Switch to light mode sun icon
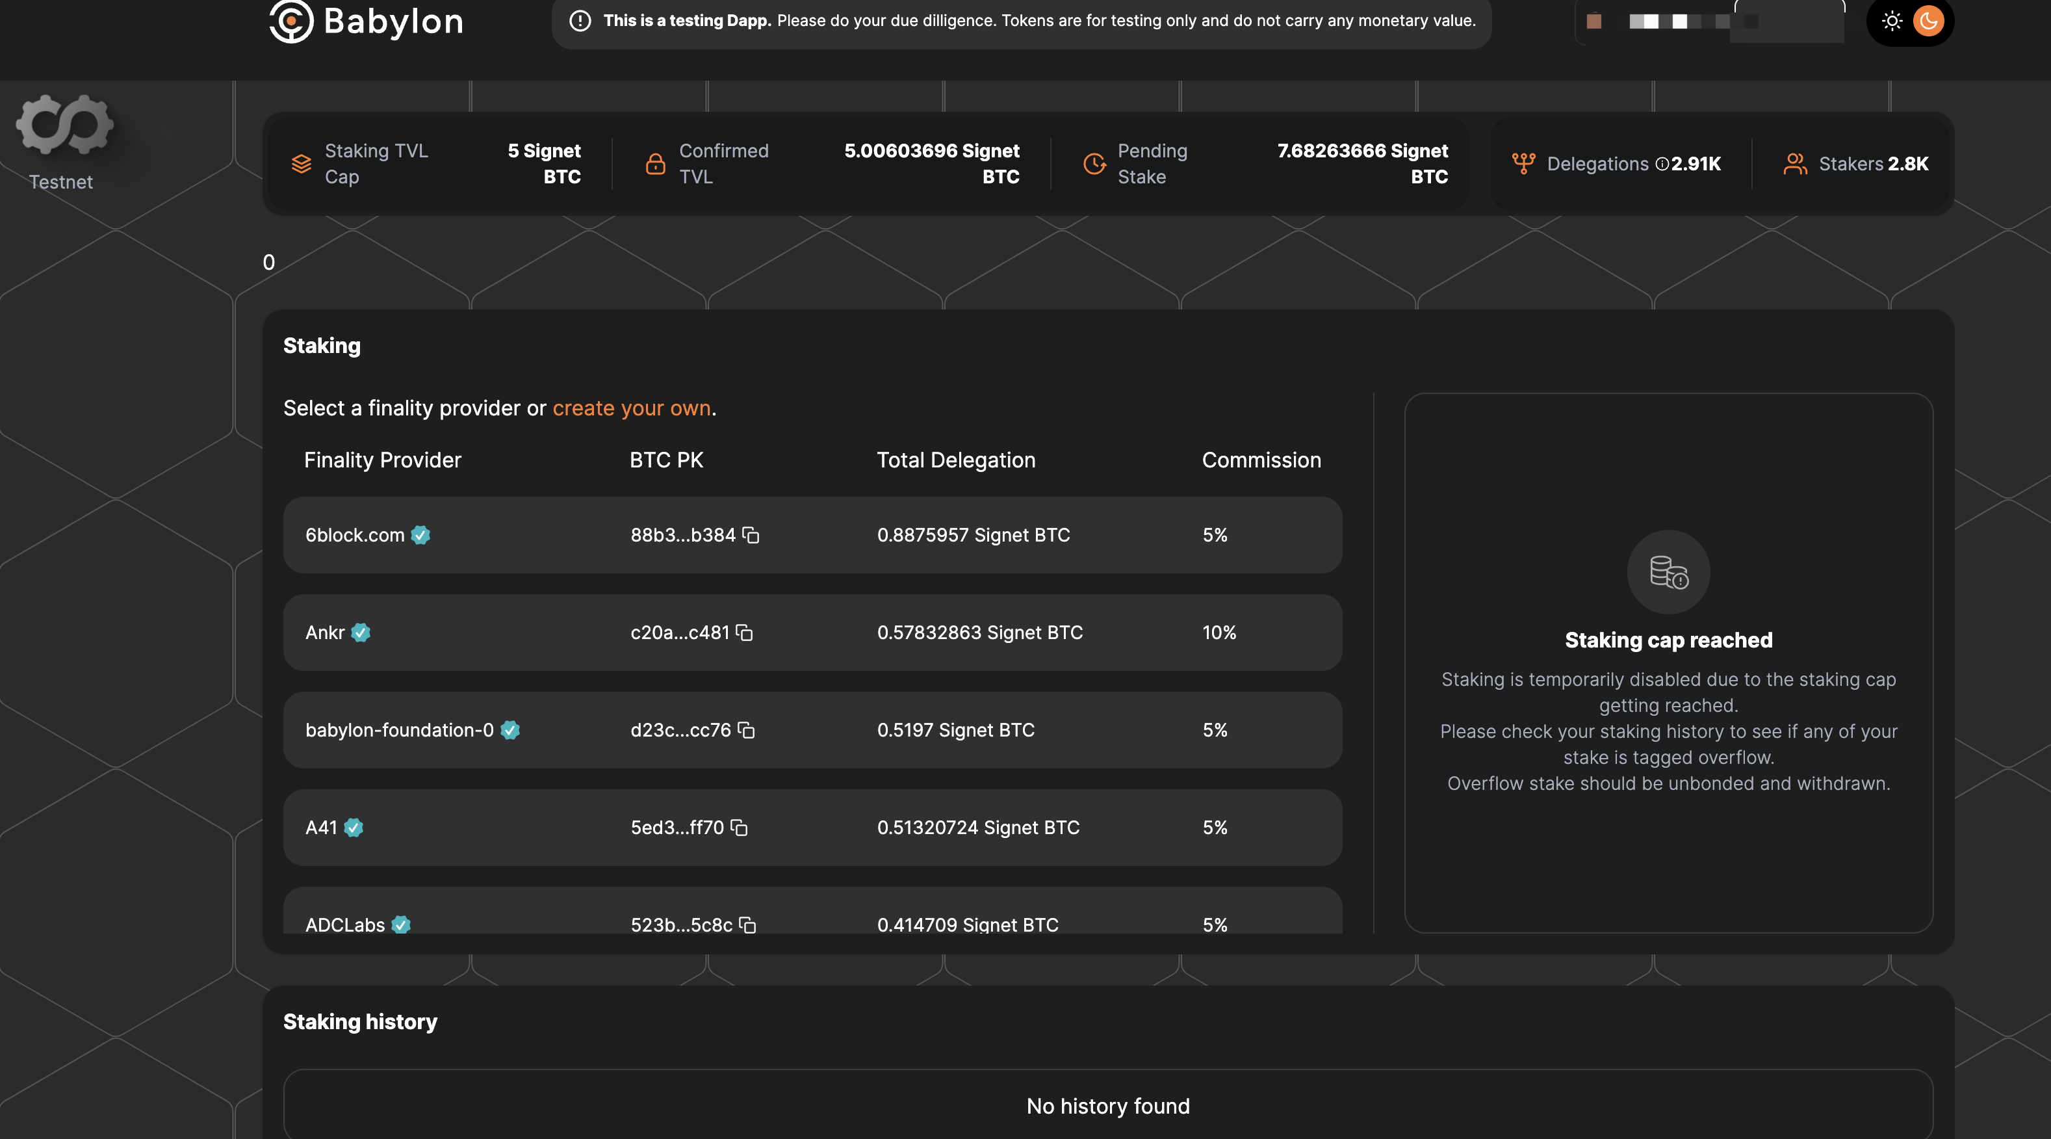Viewport: 2051px width, 1139px height. (x=1892, y=21)
